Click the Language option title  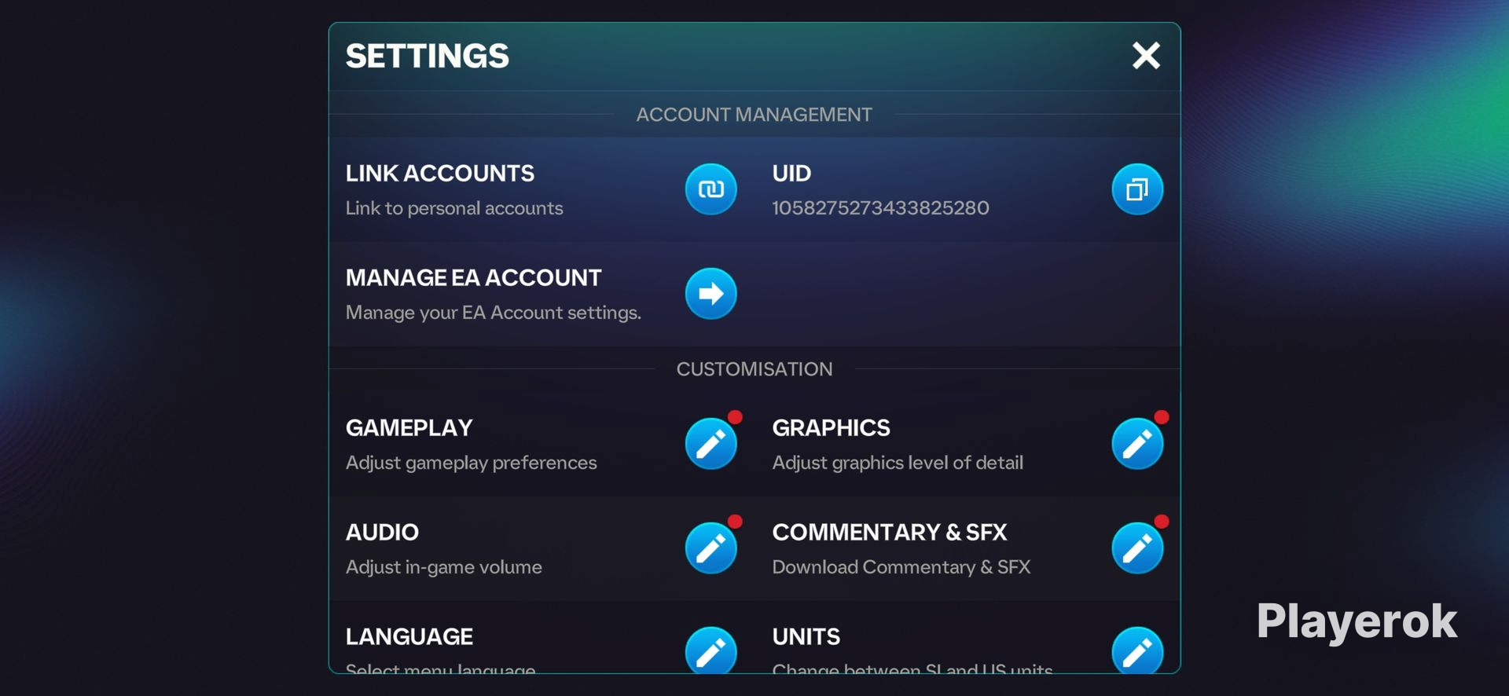point(409,637)
